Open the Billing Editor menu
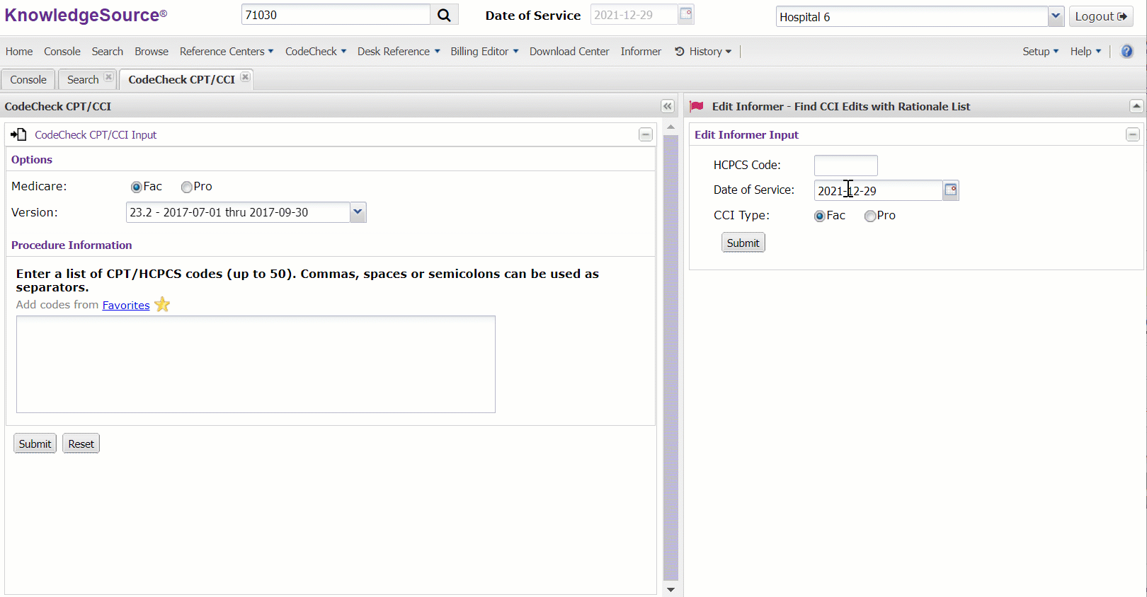Image resolution: width=1147 pixels, height=597 pixels. pyautogui.click(x=484, y=51)
